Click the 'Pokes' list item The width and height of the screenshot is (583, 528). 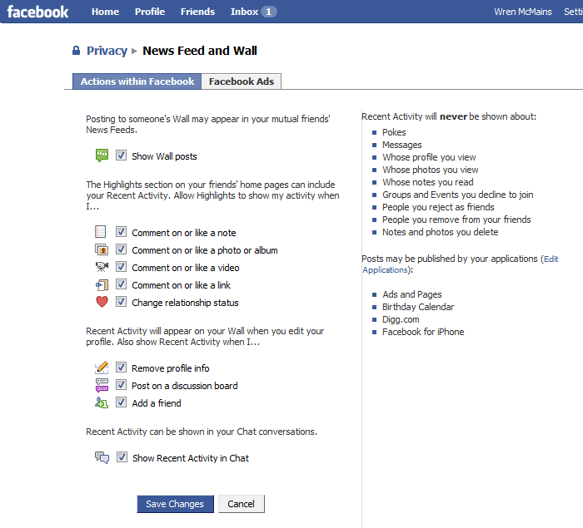click(x=394, y=132)
